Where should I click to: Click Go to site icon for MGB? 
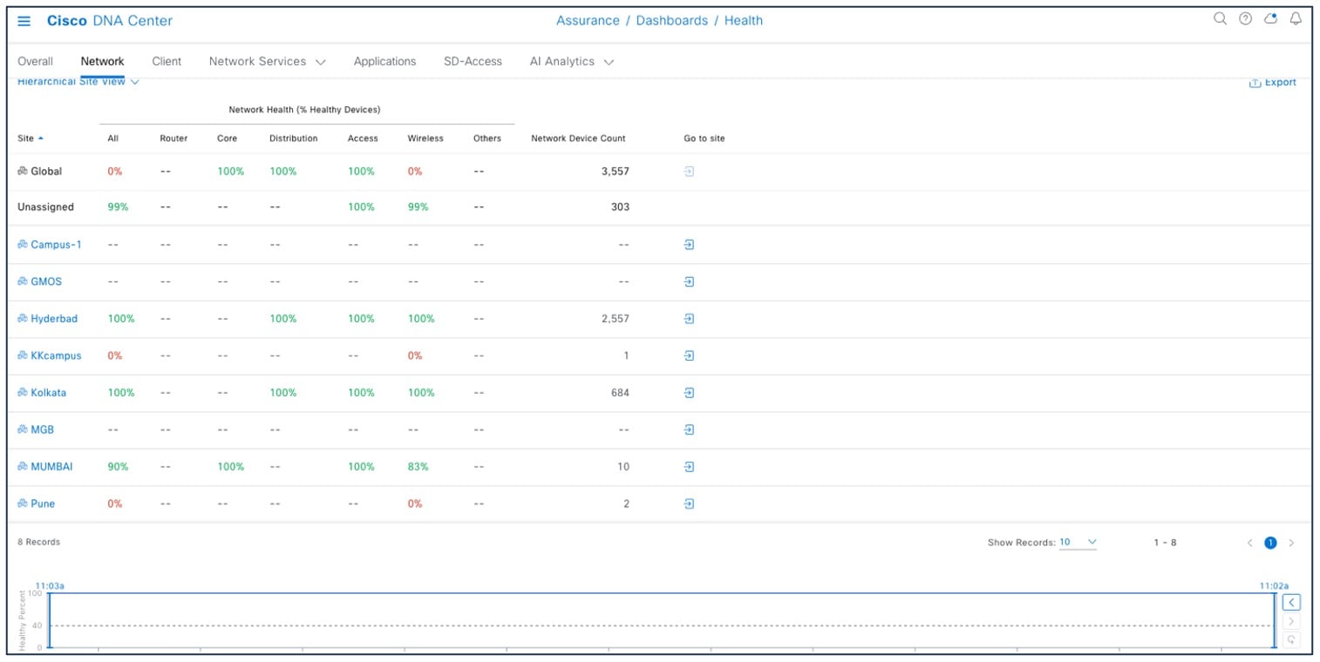689,430
